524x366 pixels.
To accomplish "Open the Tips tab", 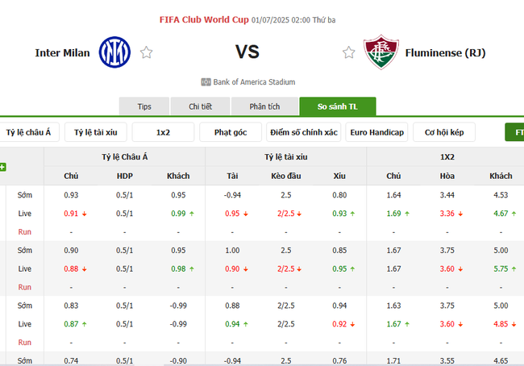I will pyautogui.click(x=144, y=106).
